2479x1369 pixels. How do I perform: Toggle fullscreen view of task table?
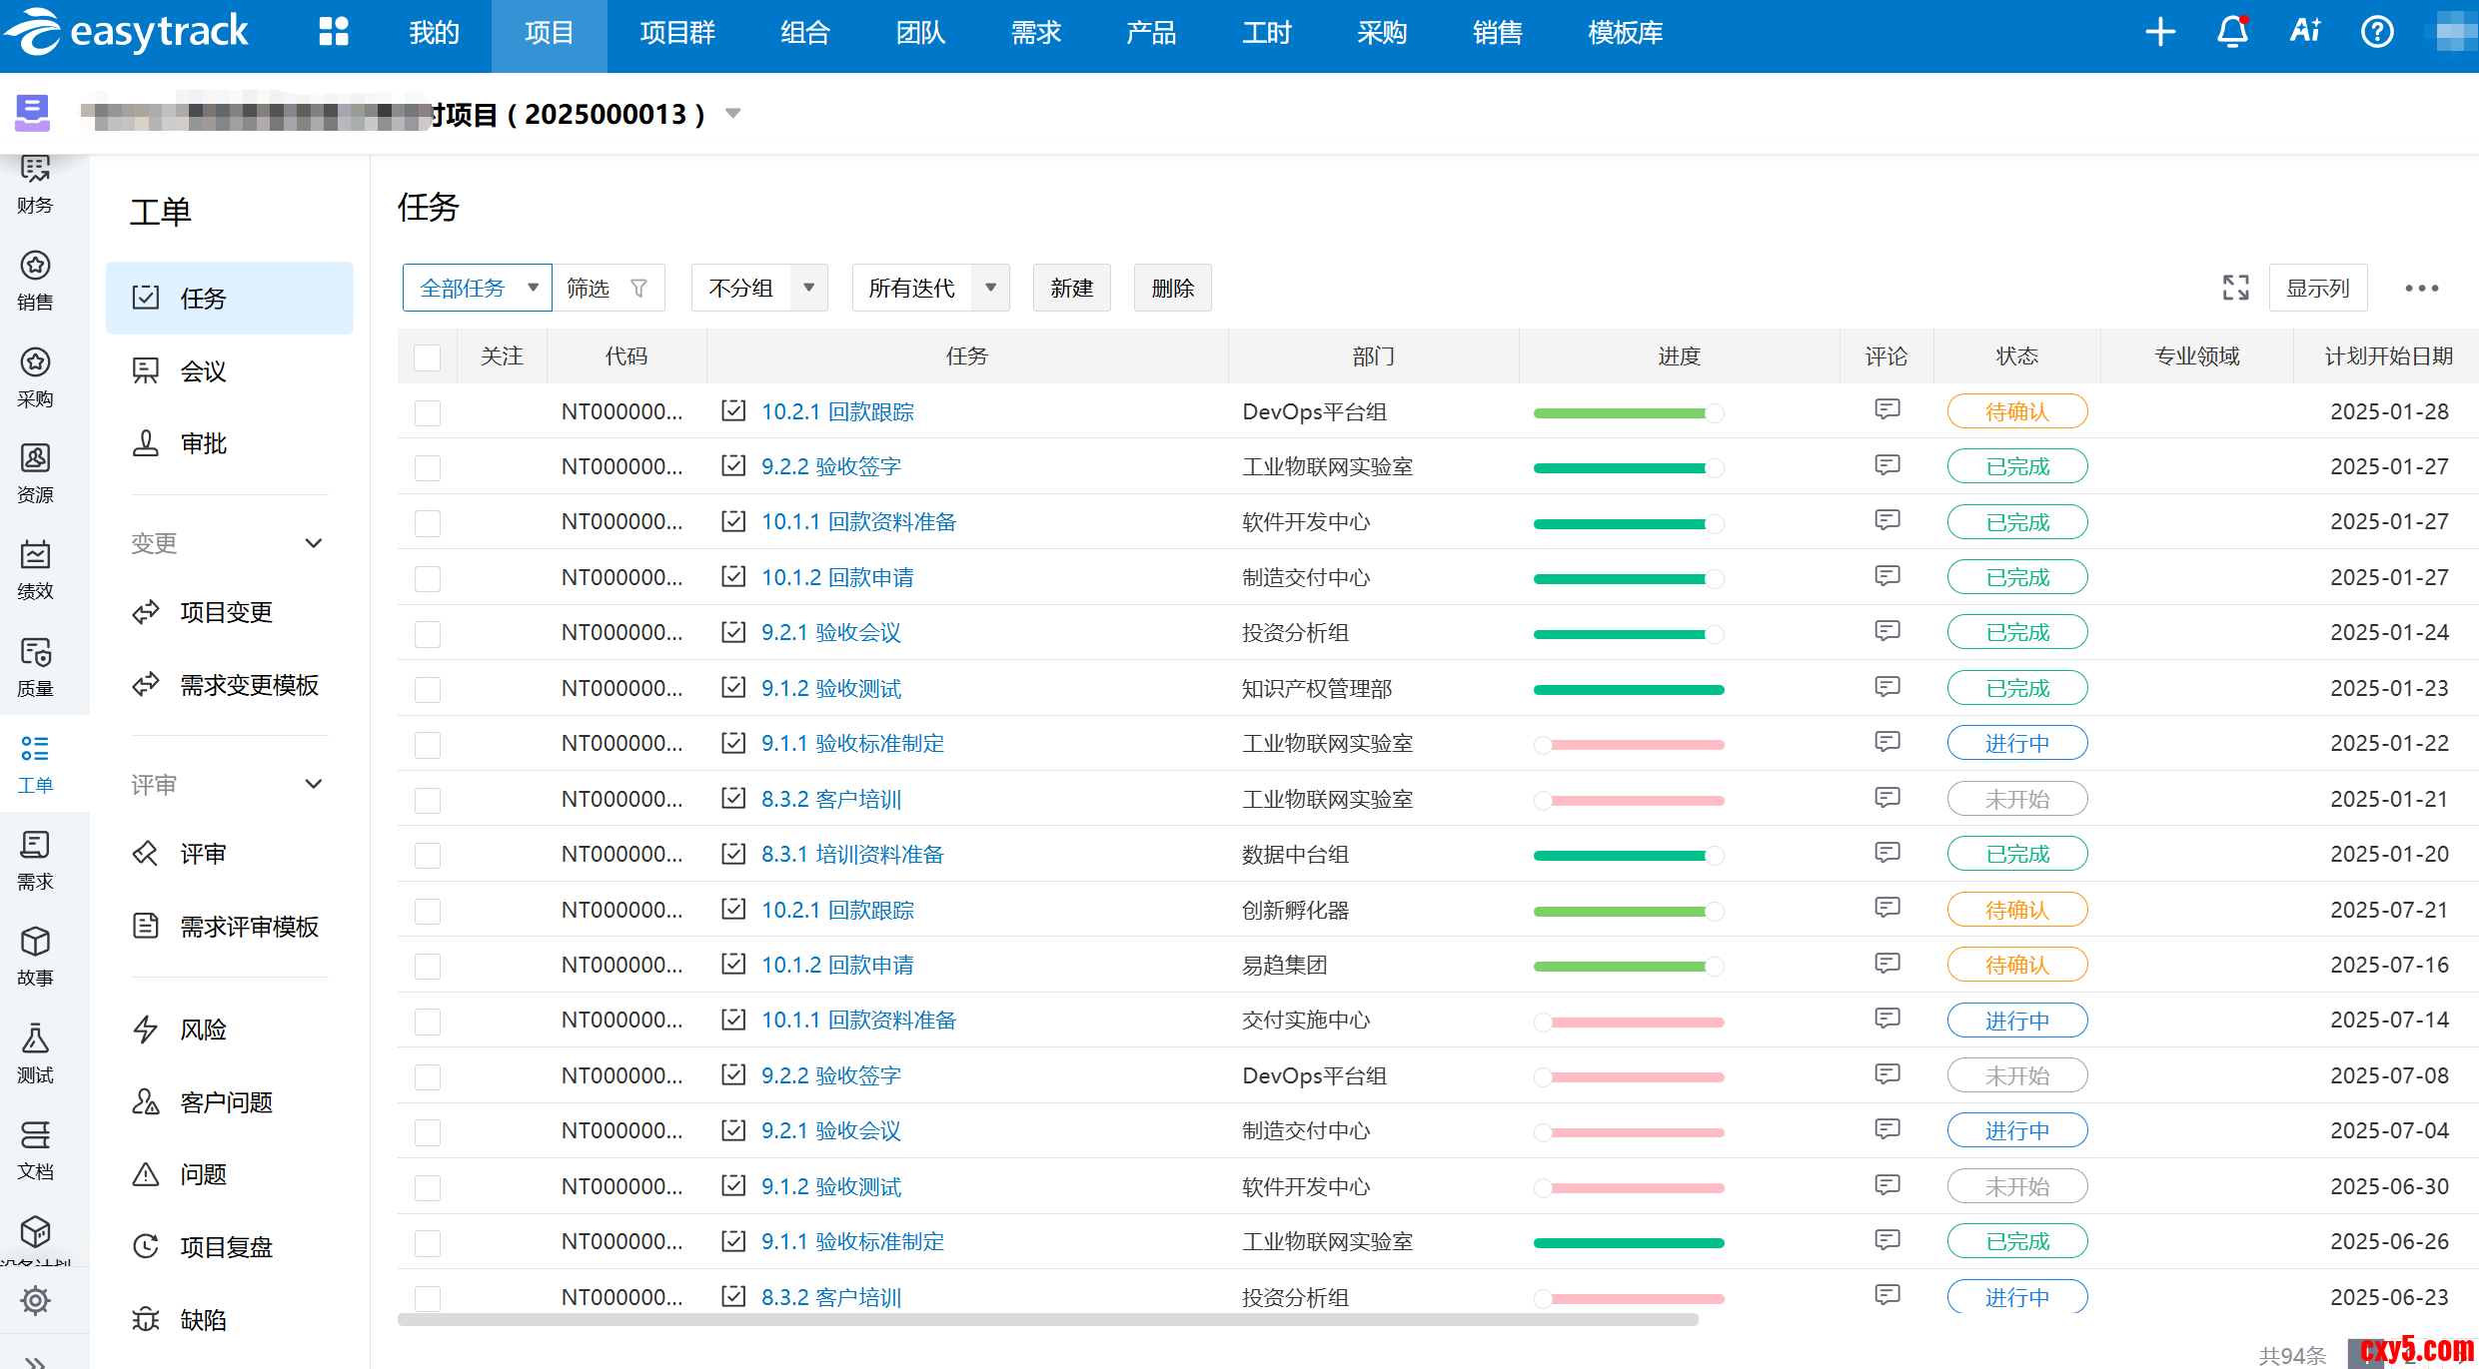2236,288
